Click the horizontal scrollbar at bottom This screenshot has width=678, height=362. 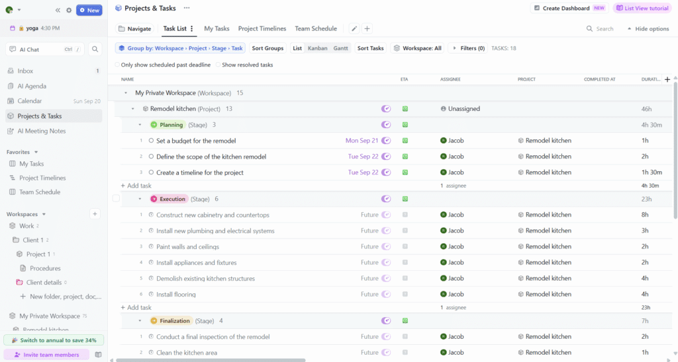(211, 360)
